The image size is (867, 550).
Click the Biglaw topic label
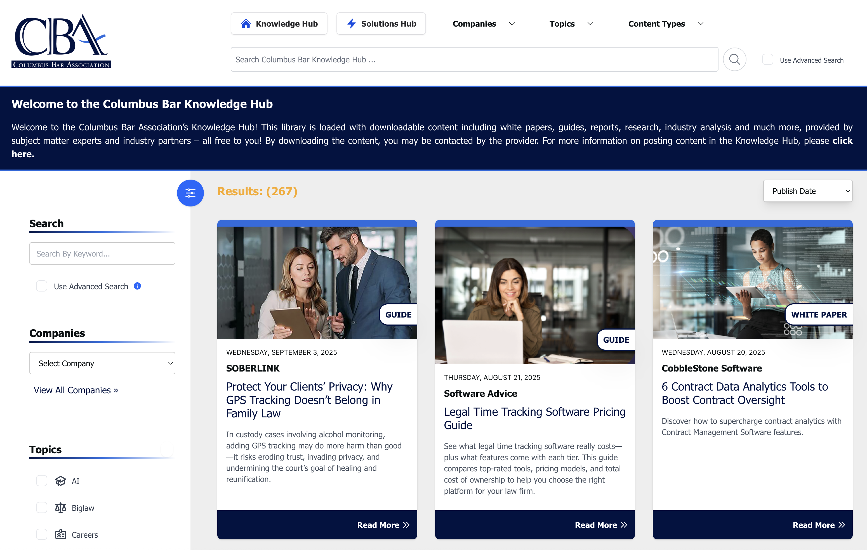[83, 508]
